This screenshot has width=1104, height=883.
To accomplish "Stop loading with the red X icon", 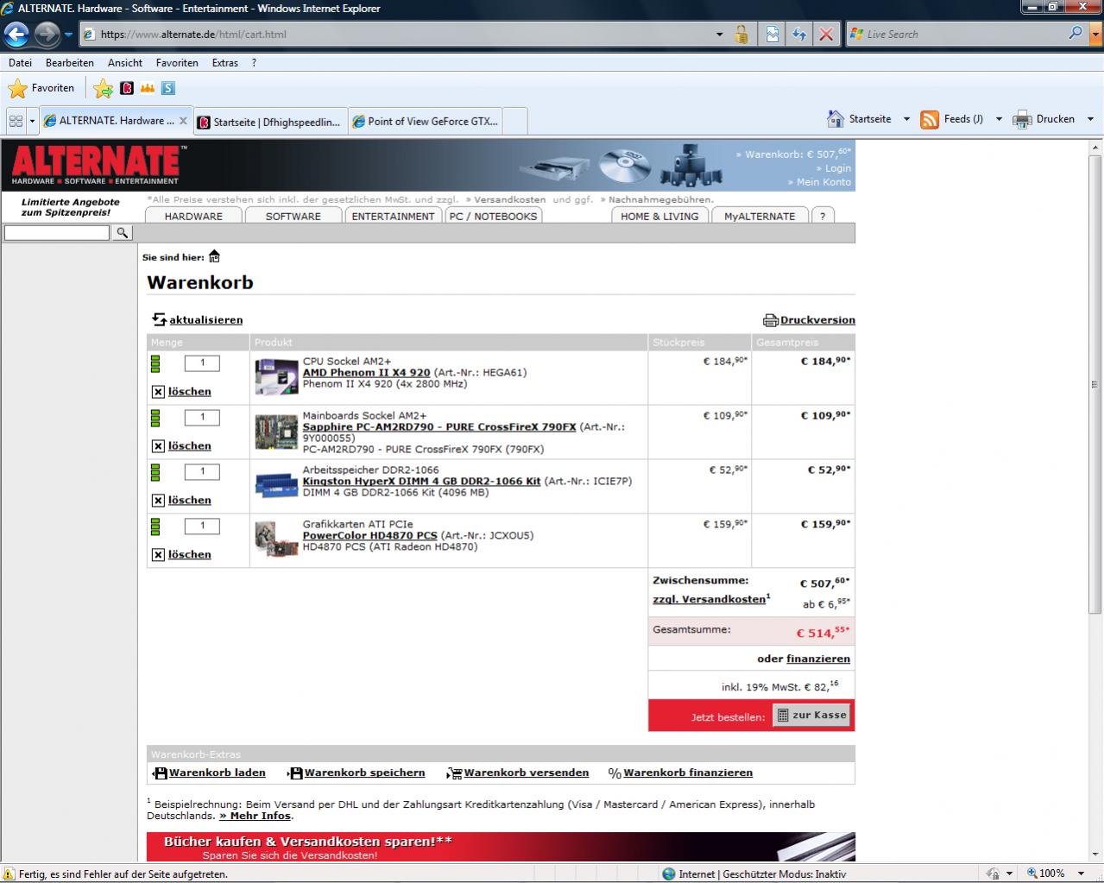I will 826,35.
